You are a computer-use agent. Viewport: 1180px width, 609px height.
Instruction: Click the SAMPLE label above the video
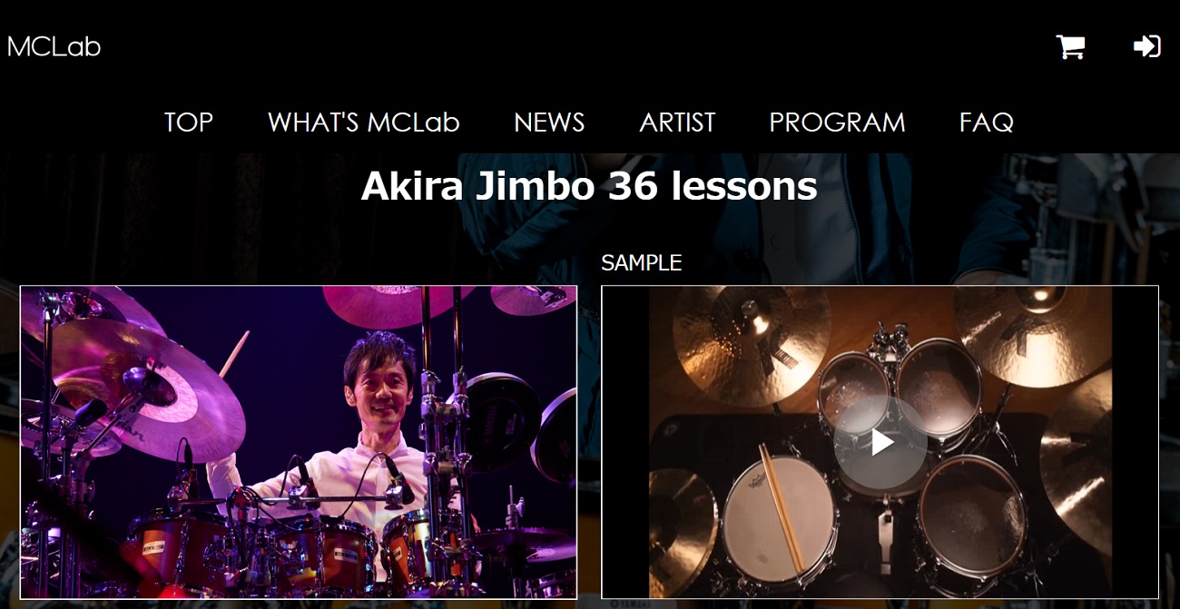(641, 262)
